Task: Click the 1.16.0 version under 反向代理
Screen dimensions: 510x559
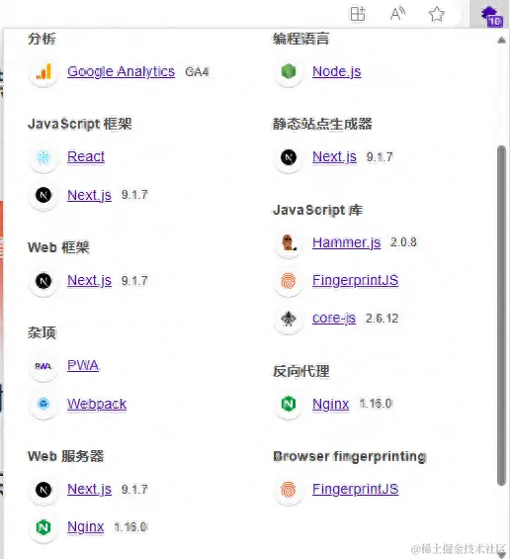Action: tap(376, 404)
